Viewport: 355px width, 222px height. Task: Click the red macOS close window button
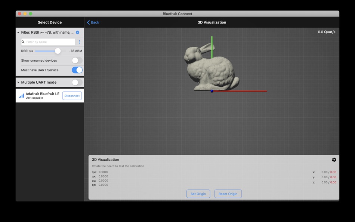(x=19, y=14)
